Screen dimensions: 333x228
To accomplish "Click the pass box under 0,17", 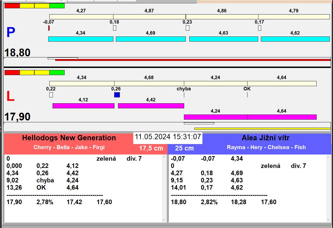I will tap(260, 28).
